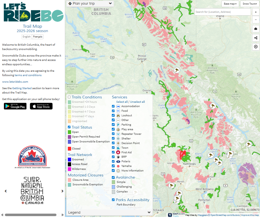Open the Improve this map link
Image resolution: width=260 pixels, height=218 pixels.
[x=250, y=216]
